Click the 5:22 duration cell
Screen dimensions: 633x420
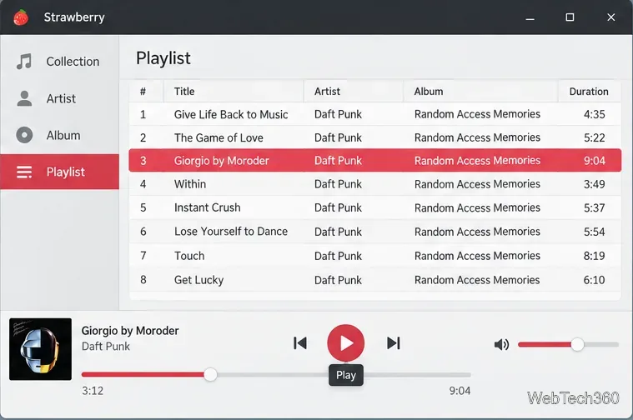[595, 138]
